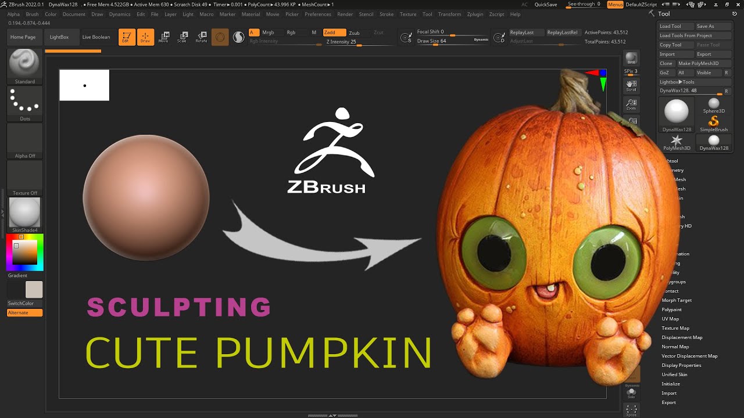The width and height of the screenshot is (744, 418).
Task: Expand the Display Properties subpalette
Action: pyautogui.click(x=681, y=365)
